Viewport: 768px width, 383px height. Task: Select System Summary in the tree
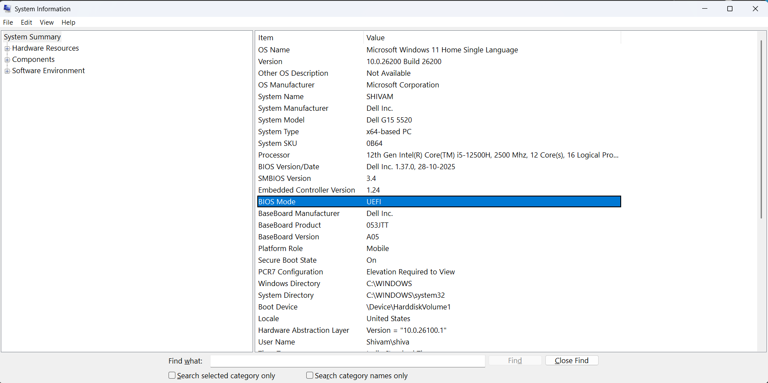(x=32, y=37)
